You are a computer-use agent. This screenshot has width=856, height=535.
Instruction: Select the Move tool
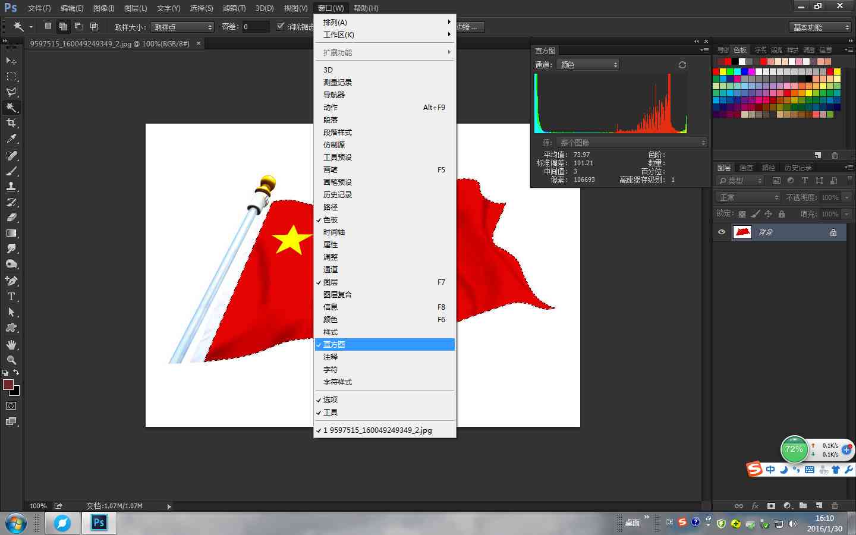pyautogui.click(x=11, y=61)
